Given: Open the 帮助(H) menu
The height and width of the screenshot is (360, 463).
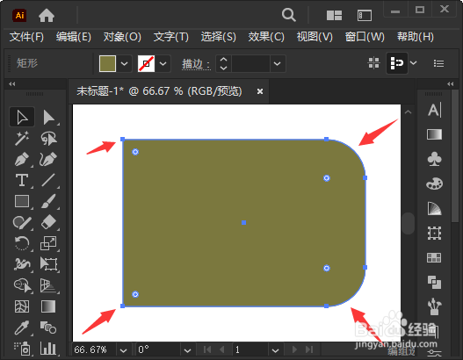Looking at the screenshot, I should click(x=416, y=37).
